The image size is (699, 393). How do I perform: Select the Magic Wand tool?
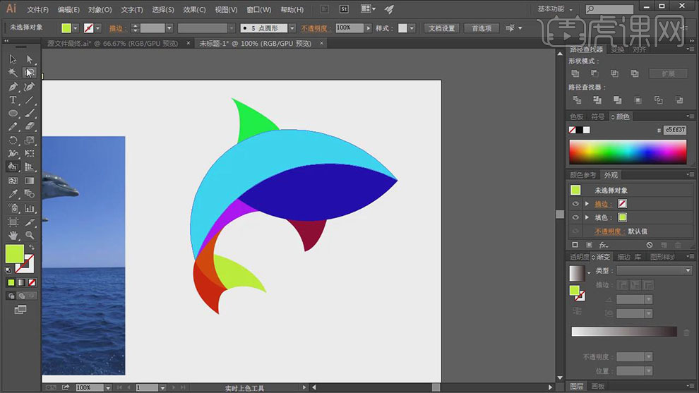pyautogui.click(x=13, y=73)
